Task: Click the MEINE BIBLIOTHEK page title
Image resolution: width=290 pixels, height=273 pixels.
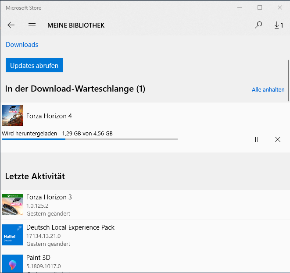Action: tap(76, 25)
